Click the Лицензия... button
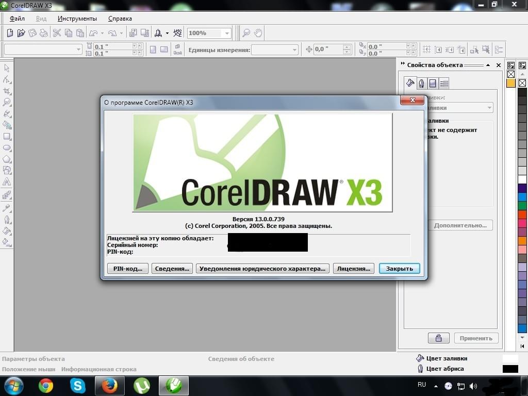 point(354,268)
